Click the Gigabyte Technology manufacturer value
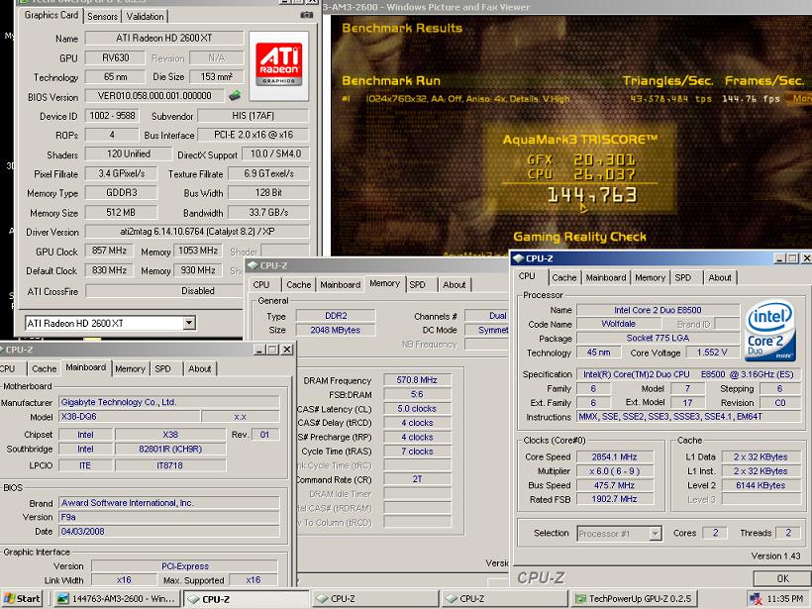The image size is (812, 609). coord(168,402)
